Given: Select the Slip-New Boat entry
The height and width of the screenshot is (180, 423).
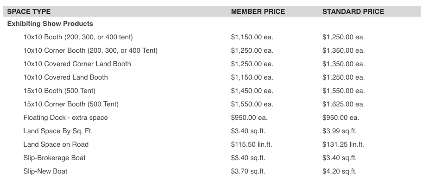Looking at the screenshot, I should (x=45, y=171).
